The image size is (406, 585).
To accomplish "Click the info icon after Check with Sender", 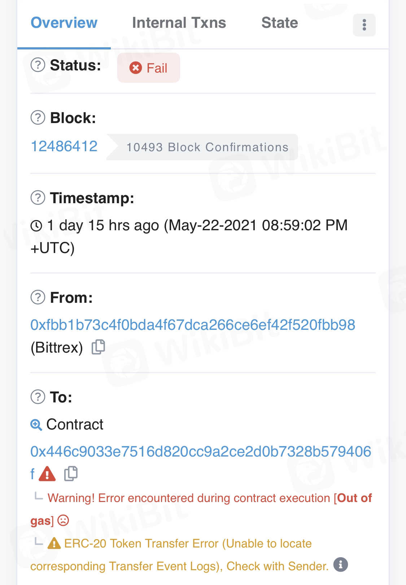I will (340, 565).
